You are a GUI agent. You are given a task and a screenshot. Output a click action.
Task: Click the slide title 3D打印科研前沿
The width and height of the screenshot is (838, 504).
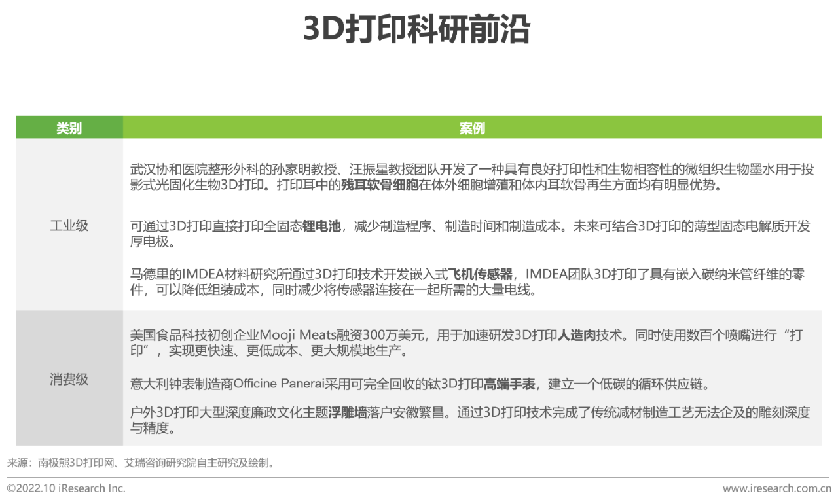(416, 29)
